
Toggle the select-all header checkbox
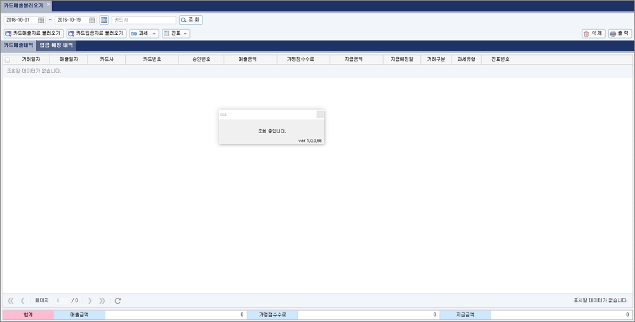[7, 60]
